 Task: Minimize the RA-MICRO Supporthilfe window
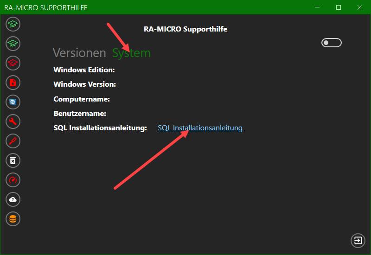(x=317, y=7)
